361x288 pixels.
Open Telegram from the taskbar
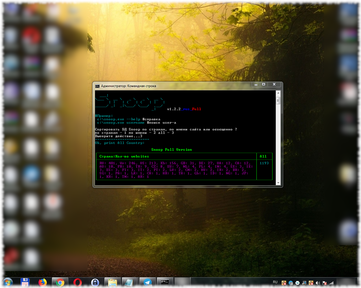click(148, 283)
